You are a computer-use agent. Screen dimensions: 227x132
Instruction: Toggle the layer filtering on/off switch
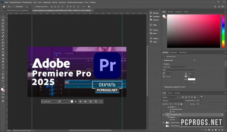(x=201, y=96)
